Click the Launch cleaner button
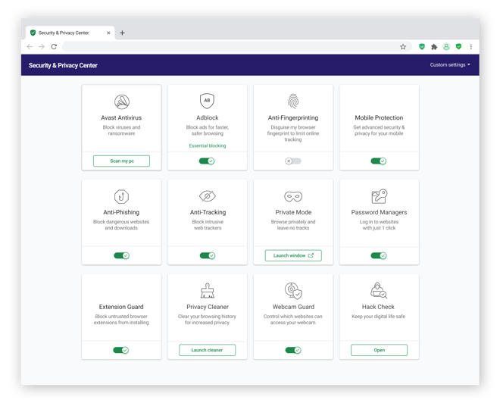Viewport: 500px width, 403px height. pyautogui.click(x=208, y=350)
